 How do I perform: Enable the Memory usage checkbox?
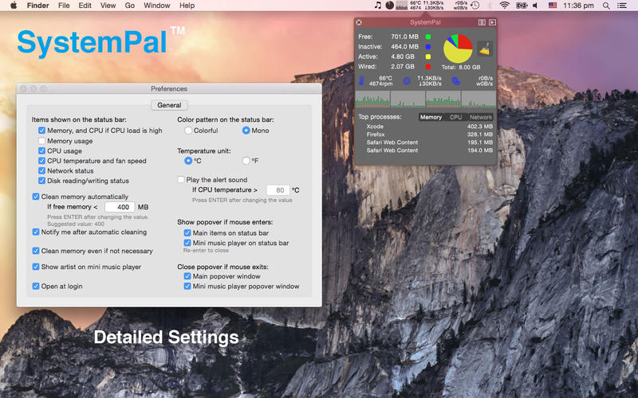pos(41,141)
